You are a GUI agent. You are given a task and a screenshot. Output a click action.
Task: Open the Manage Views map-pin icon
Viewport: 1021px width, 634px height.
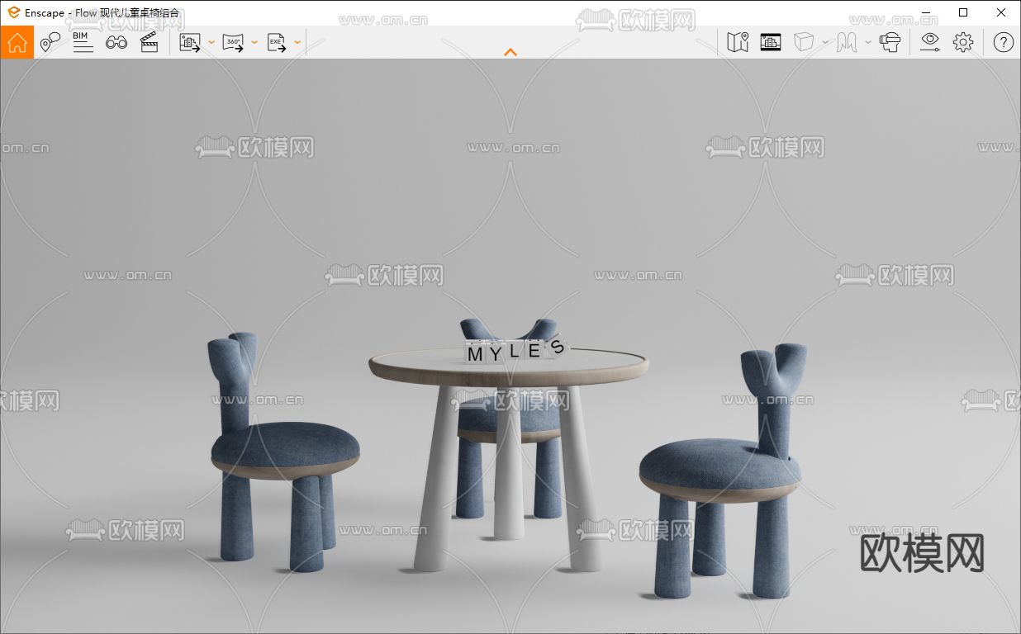coord(50,42)
